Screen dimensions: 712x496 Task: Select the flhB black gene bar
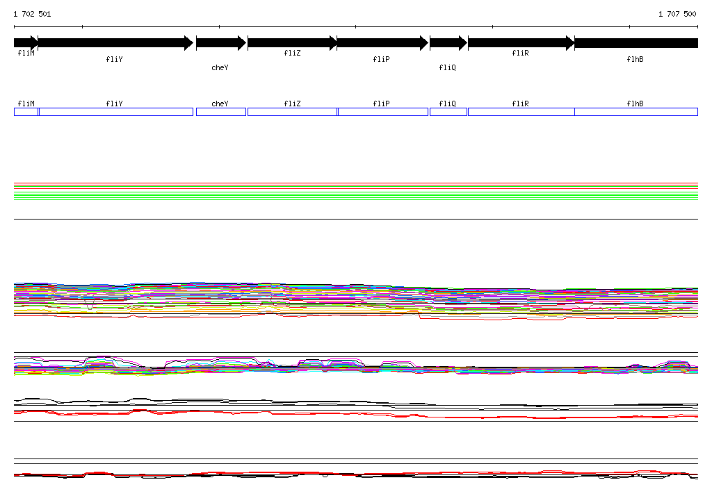tap(636, 43)
